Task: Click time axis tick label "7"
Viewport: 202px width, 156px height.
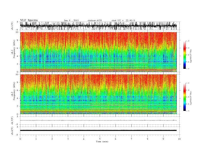Action: coord(131,139)
